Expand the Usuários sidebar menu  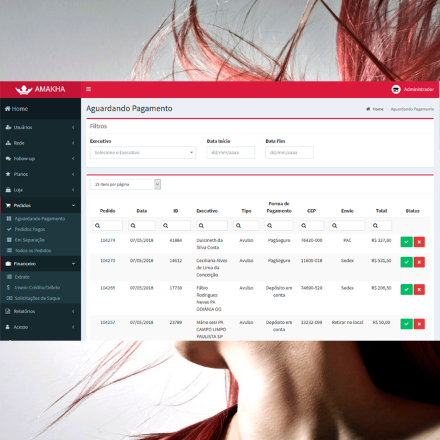[x=40, y=127]
